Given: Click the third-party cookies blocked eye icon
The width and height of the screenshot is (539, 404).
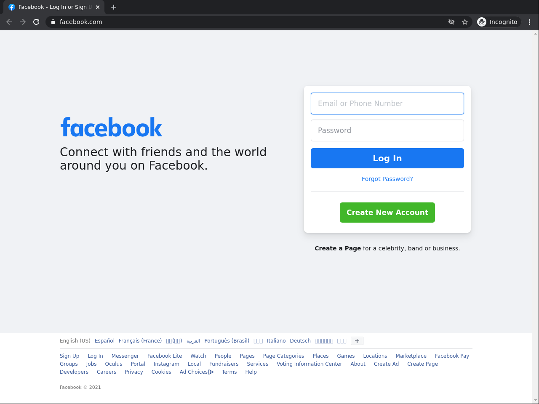Looking at the screenshot, I should tap(451, 22).
